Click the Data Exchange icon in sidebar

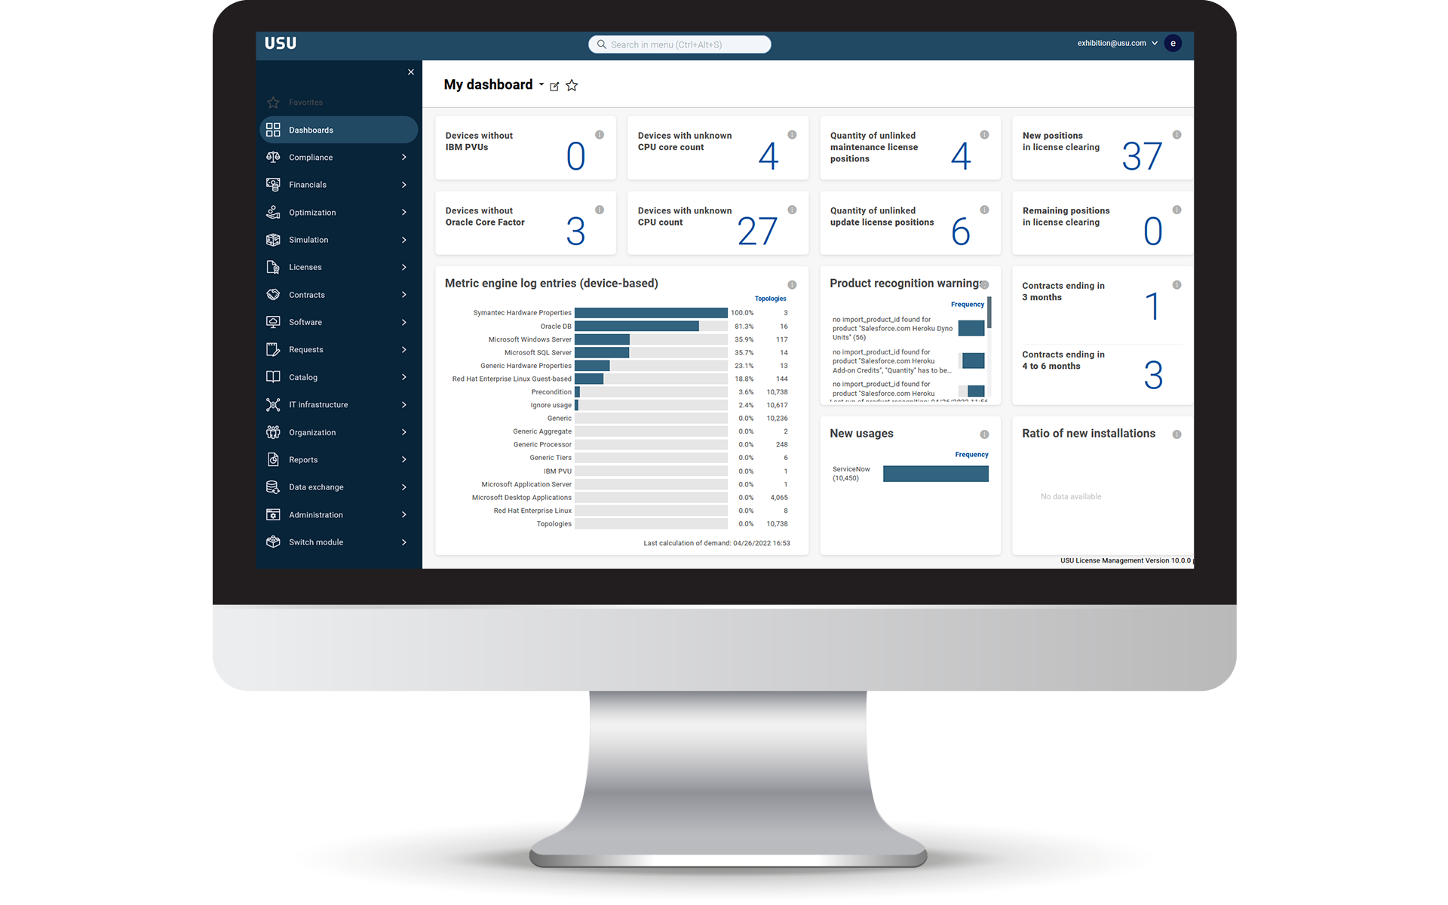pos(275,487)
